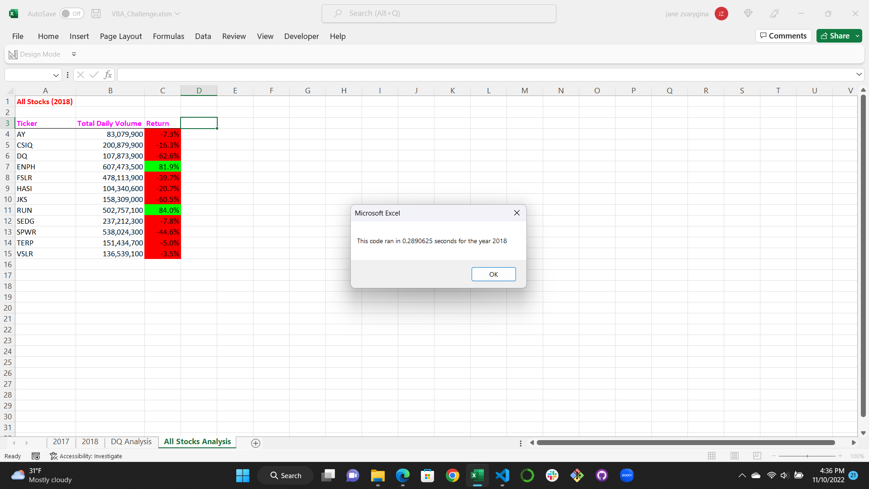Image resolution: width=869 pixels, height=489 pixels.
Task: Click the macro recording status bar icon
Action: point(36,456)
